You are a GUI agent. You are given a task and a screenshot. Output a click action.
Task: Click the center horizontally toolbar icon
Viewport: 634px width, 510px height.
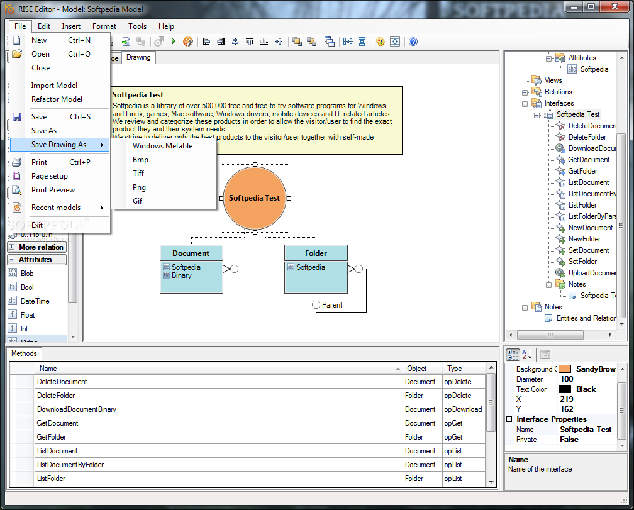pos(235,42)
